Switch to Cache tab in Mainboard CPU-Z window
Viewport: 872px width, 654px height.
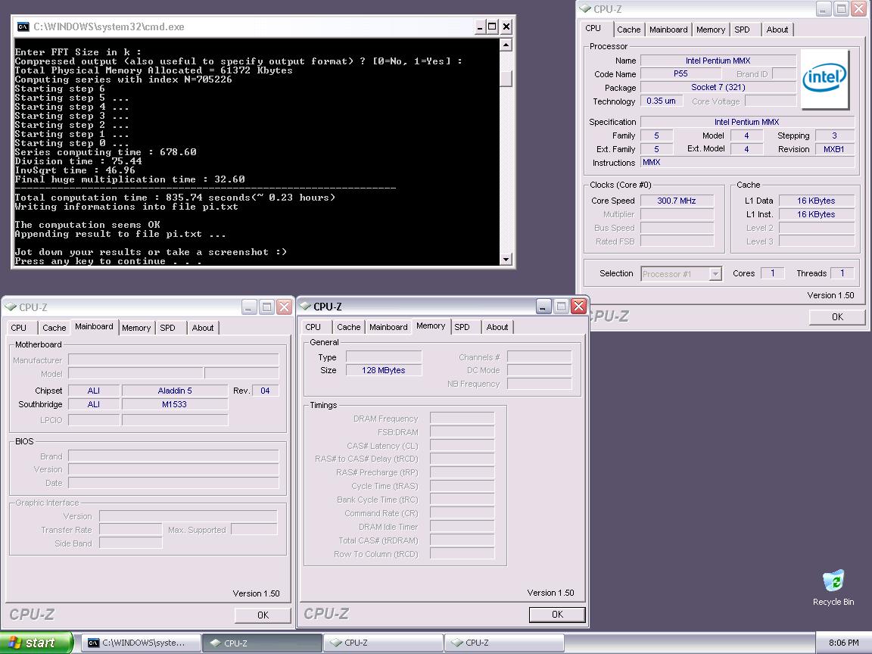(54, 328)
